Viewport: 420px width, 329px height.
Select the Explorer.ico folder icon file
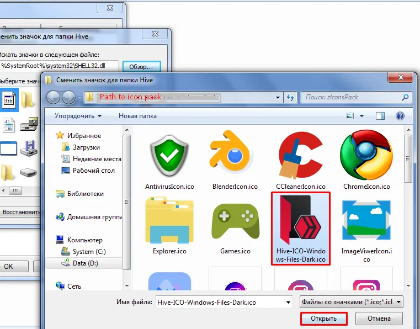tap(169, 226)
